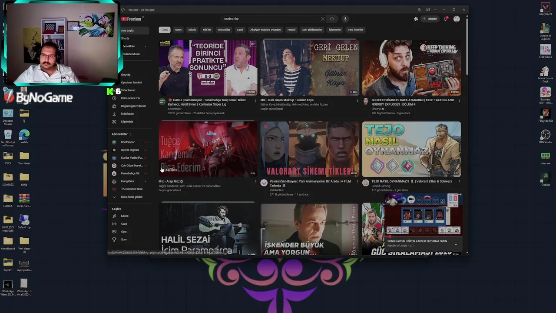Click the YouTube Premium logo
Viewport: 556px width, 313px height.
(132, 19)
